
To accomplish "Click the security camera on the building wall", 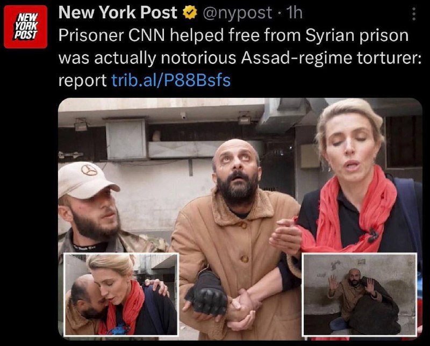I will click(x=183, y=116).
